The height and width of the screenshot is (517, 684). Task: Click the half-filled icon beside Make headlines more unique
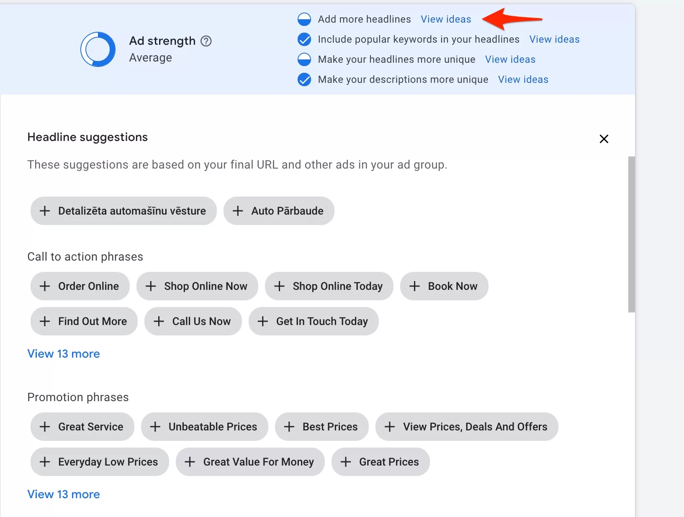pyautogui.click(x=304, y=59)
